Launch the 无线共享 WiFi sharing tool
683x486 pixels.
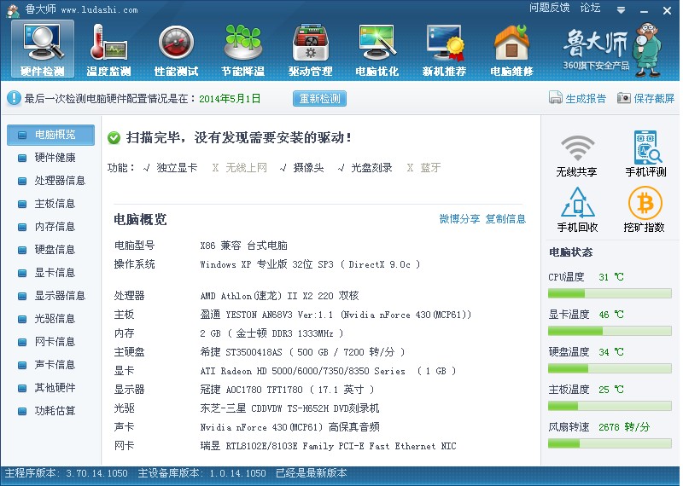tap(577, 154)
